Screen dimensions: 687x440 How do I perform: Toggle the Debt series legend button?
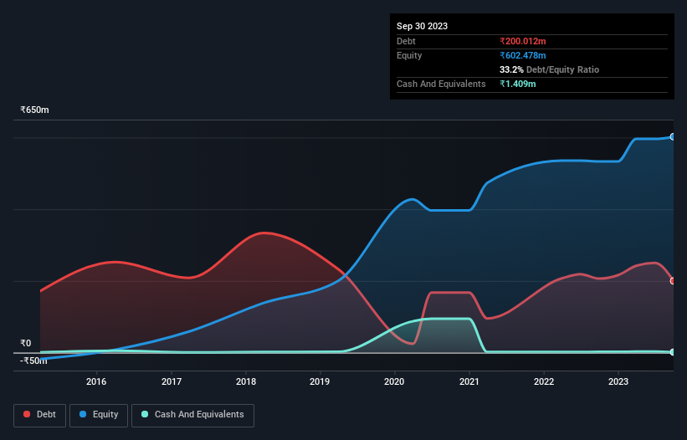tap(40, 415)
